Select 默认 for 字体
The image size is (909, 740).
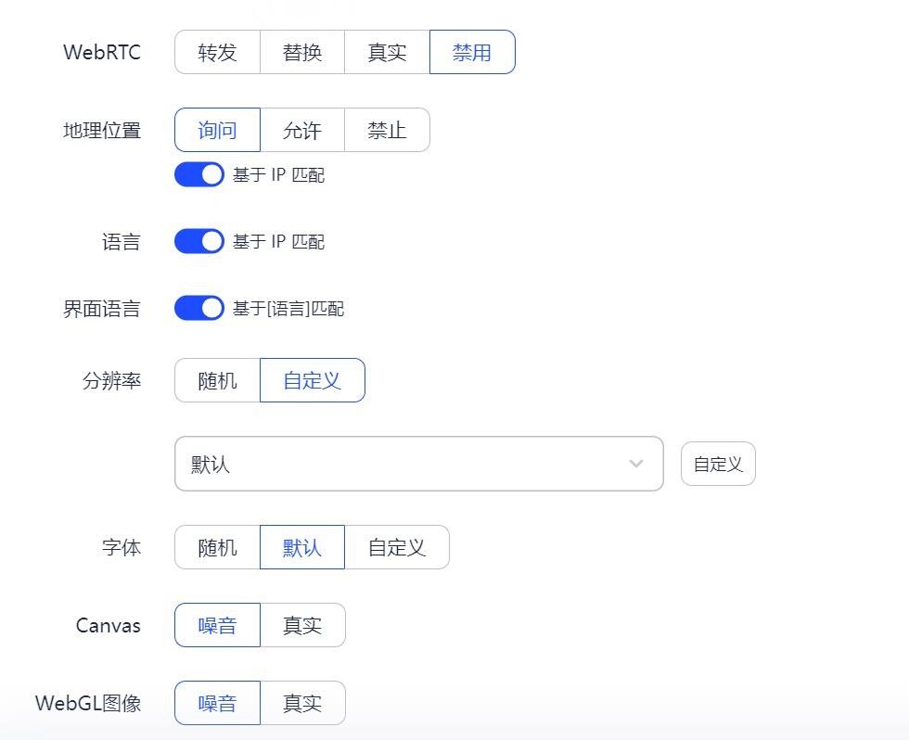pyautogui.click(x=302, y=547)
